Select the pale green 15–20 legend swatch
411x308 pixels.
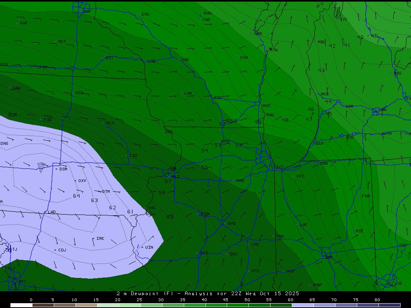tap(108, 305)
